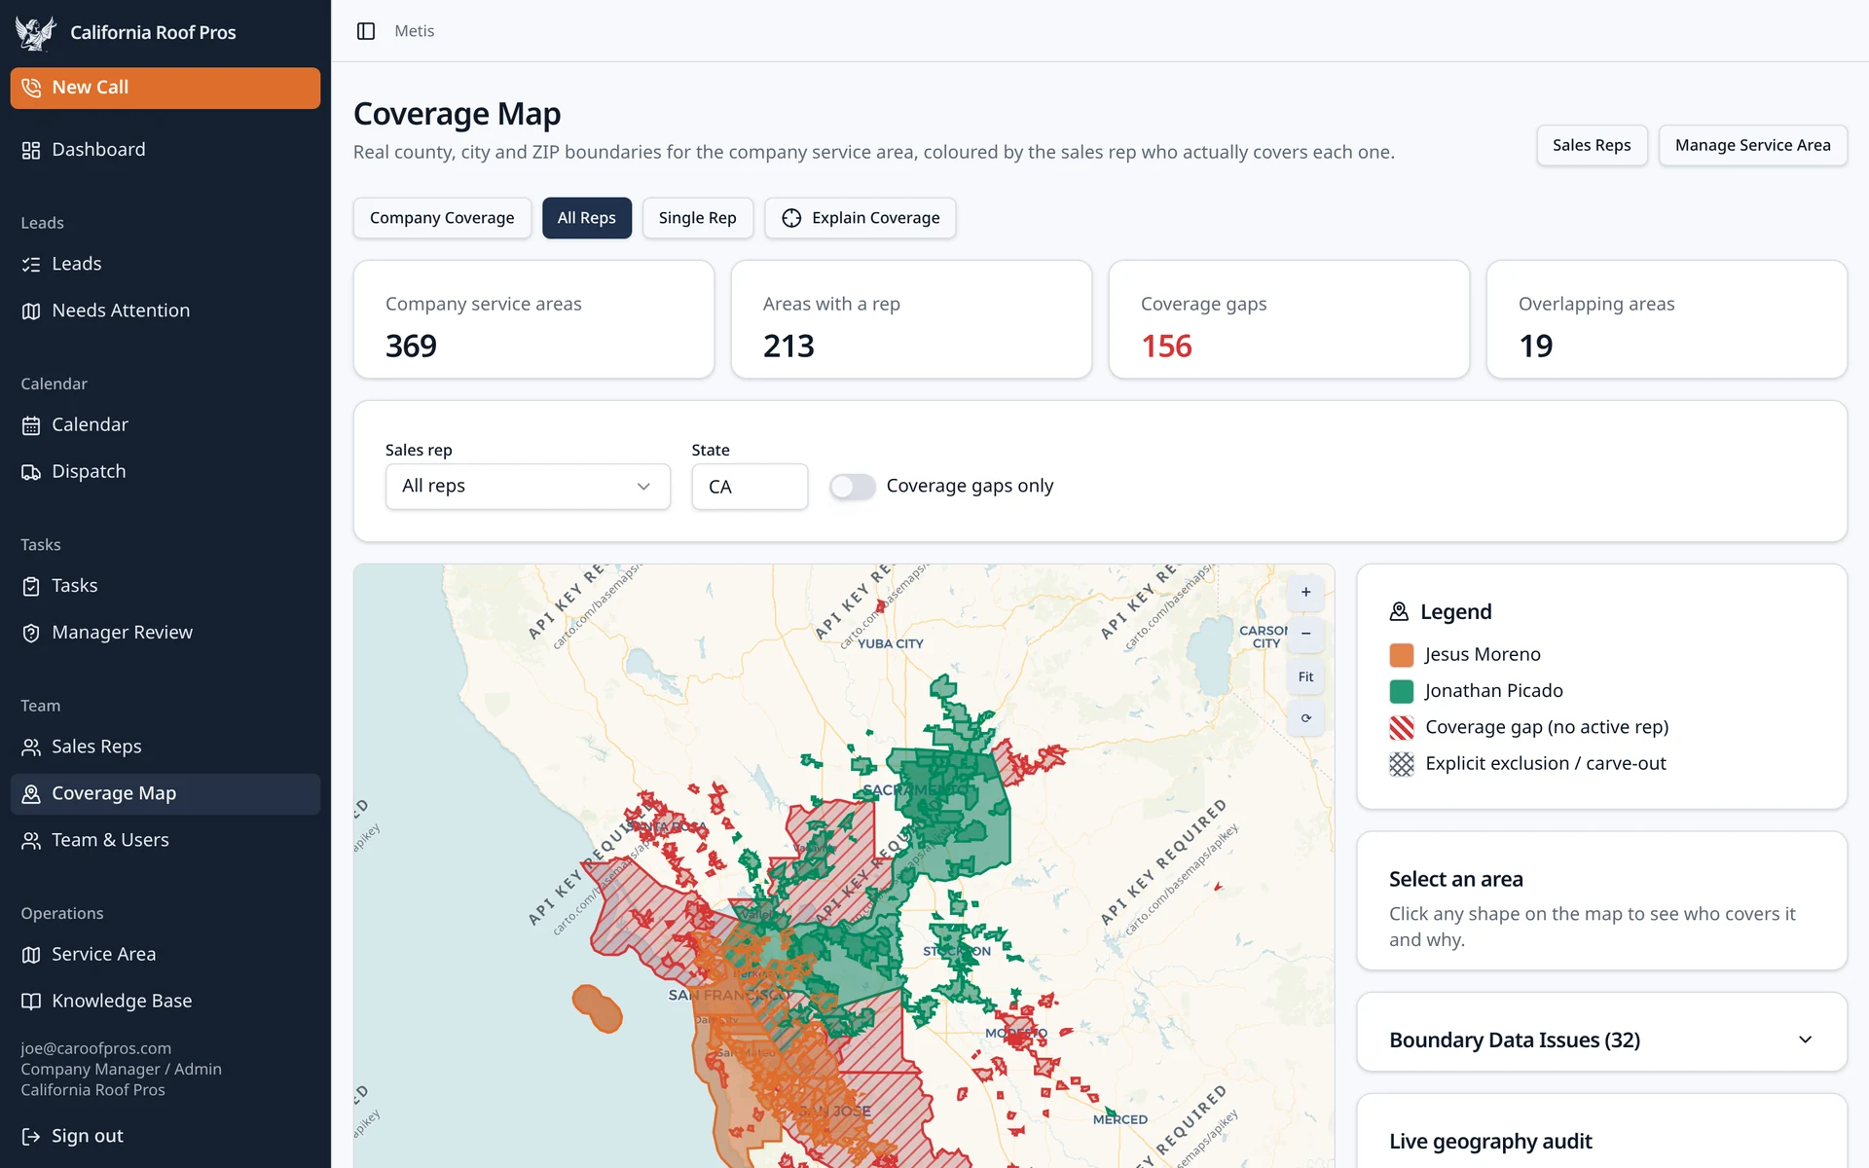Click the Knowledge Base book icon

[31, 1002]
